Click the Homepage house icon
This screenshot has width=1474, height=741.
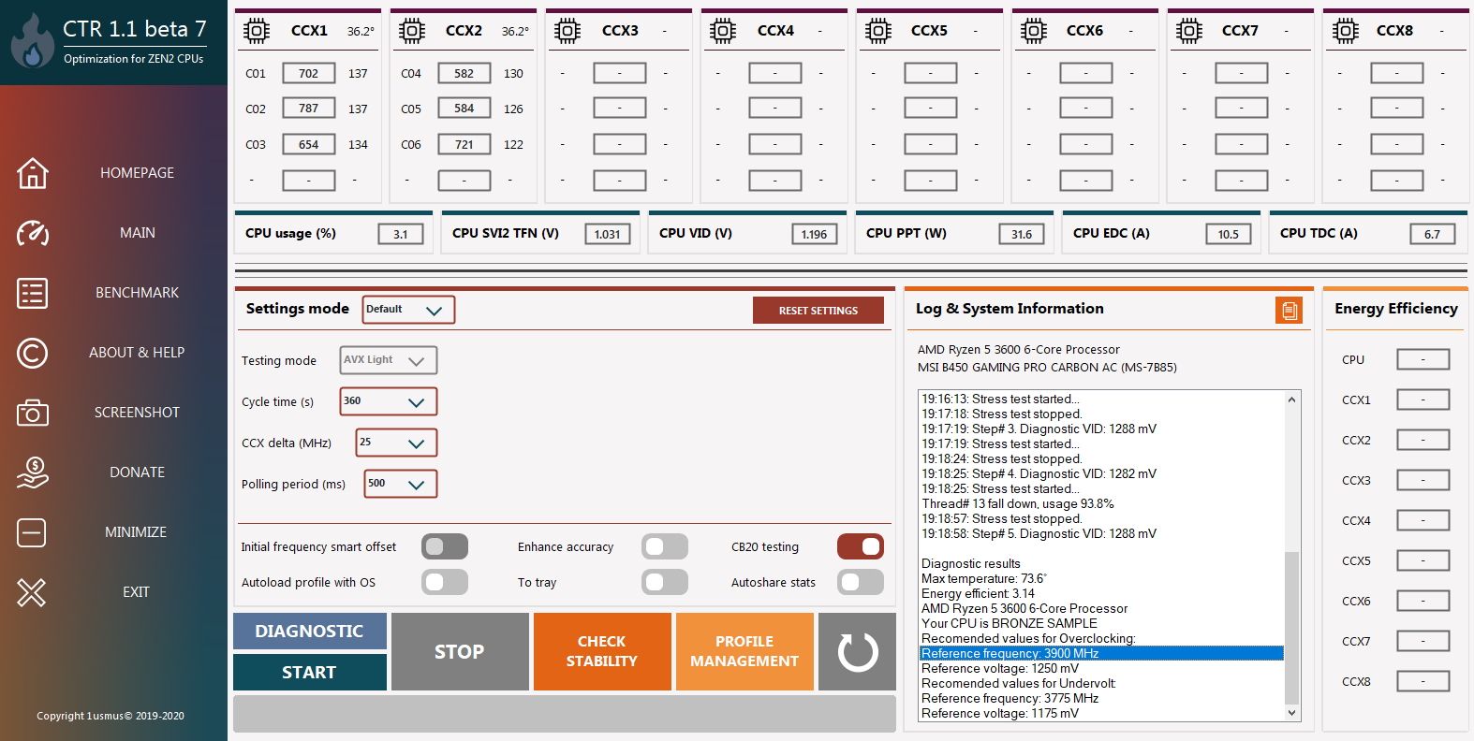coord(32,173)
